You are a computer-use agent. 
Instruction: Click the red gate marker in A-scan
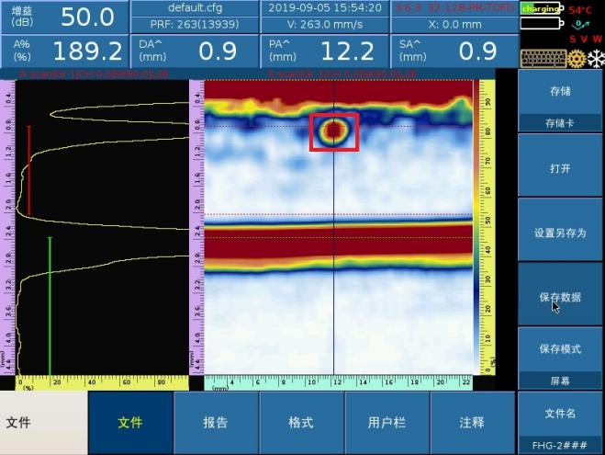pyautogui.click(x=28, y=170)
